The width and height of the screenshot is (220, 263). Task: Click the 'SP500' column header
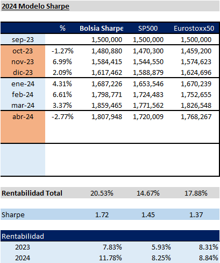[x=148, y=28]
